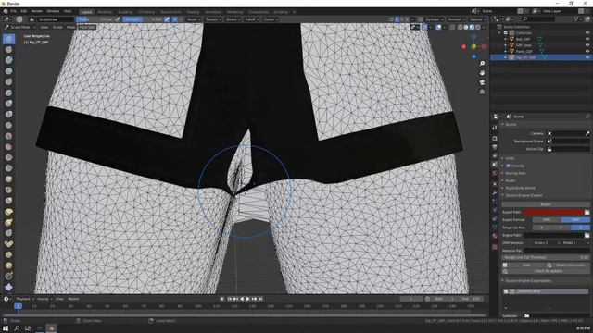Open the Window menu

53,11
